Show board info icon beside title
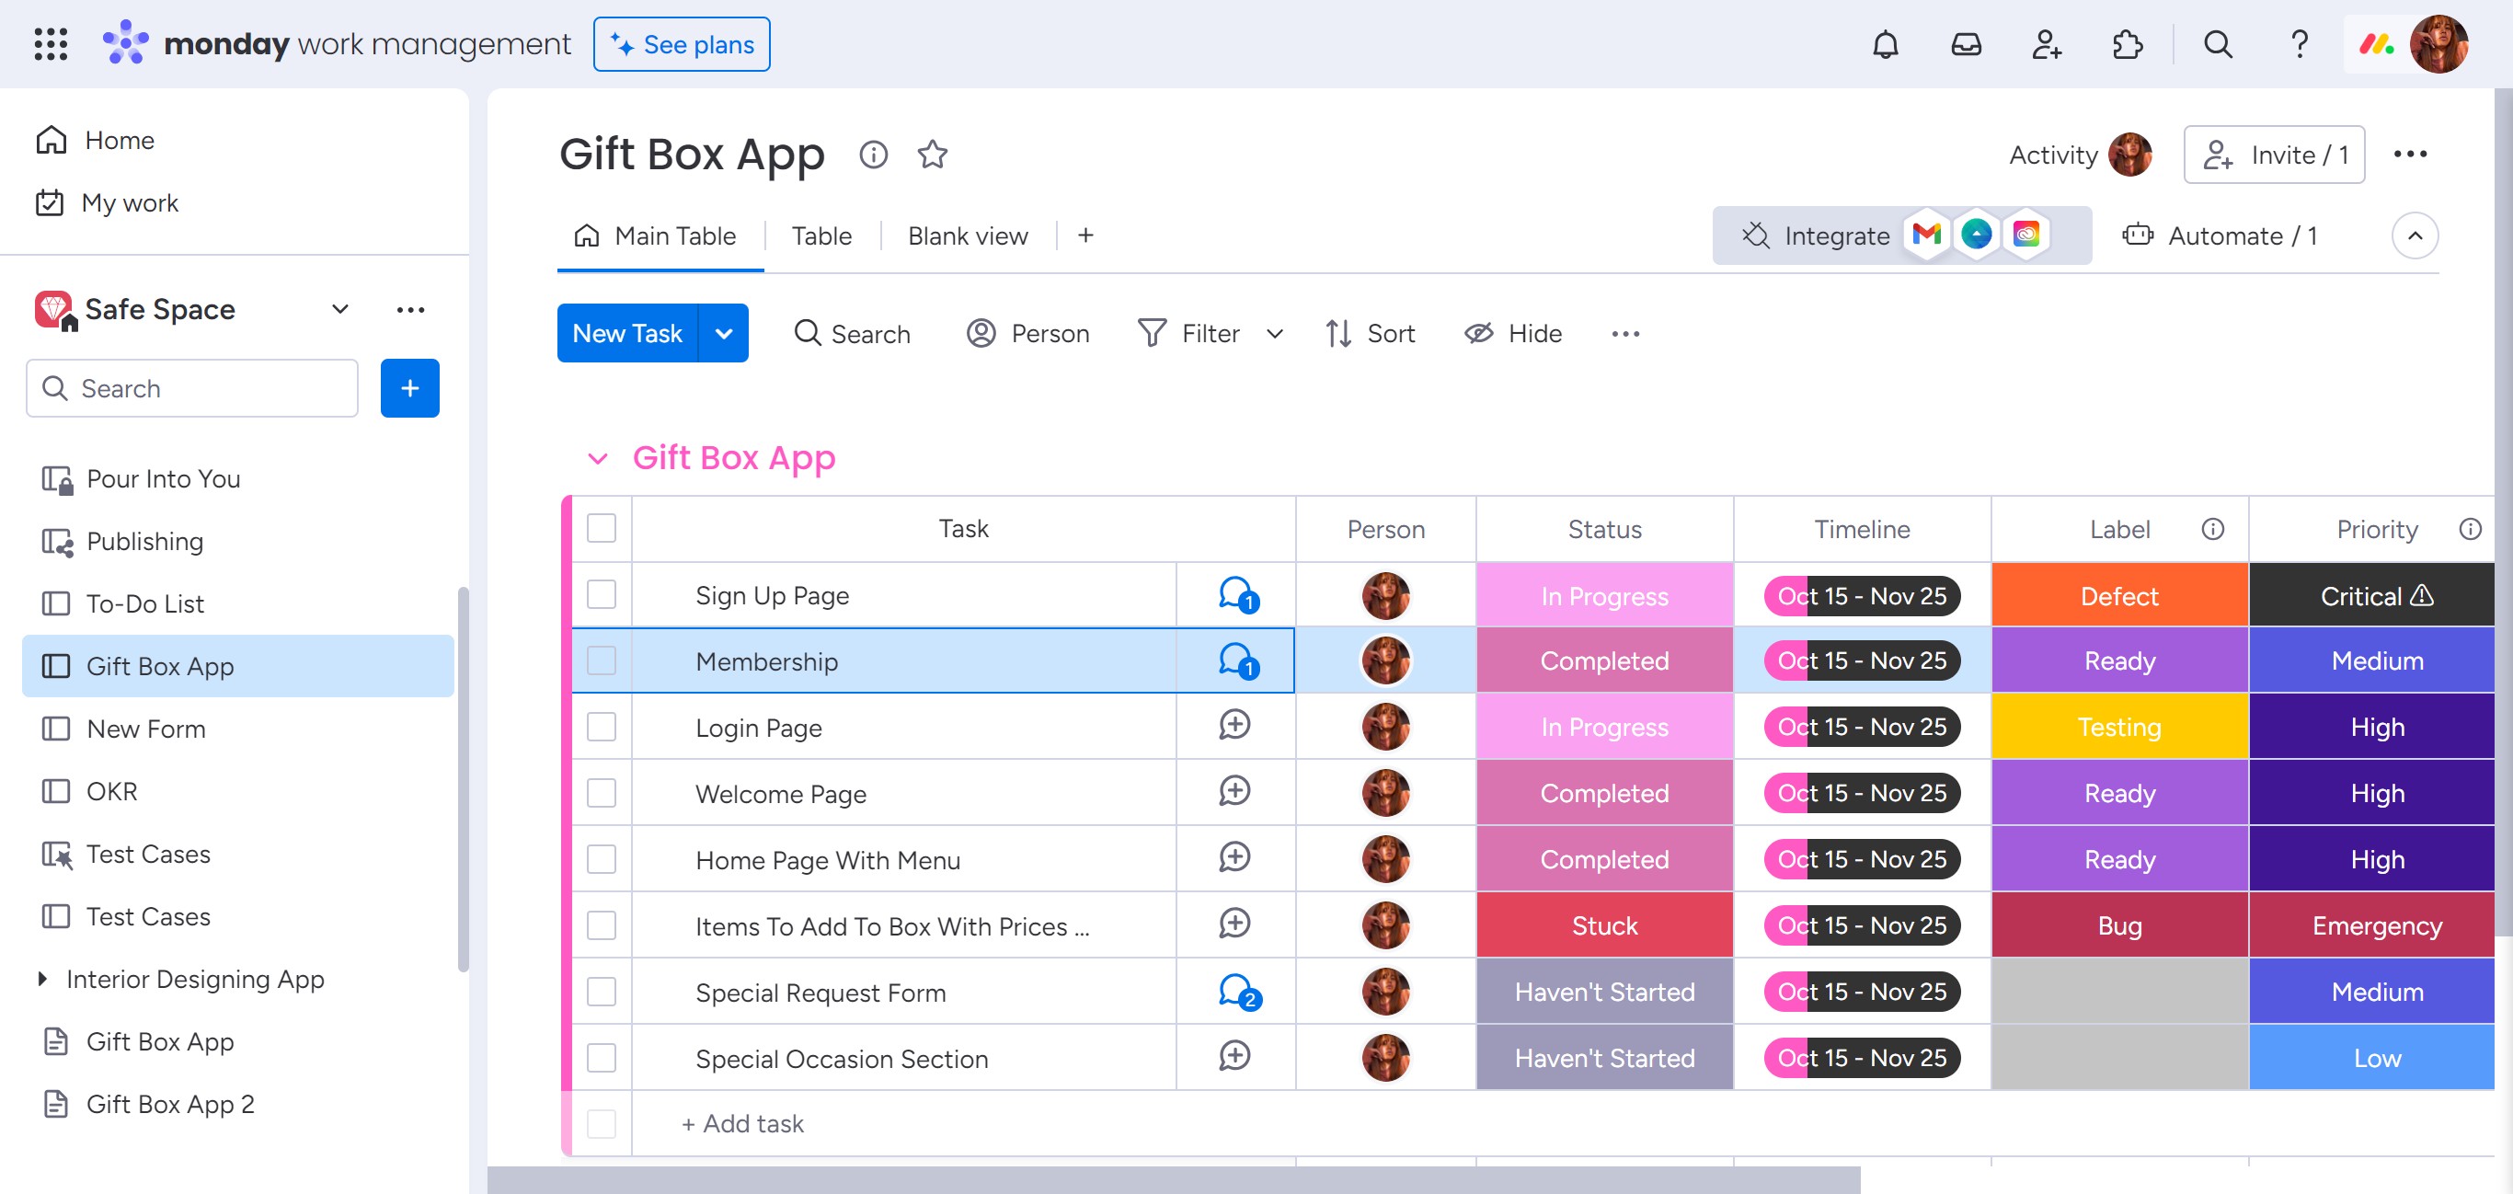 pyautogui.click(x=873, y=155)
